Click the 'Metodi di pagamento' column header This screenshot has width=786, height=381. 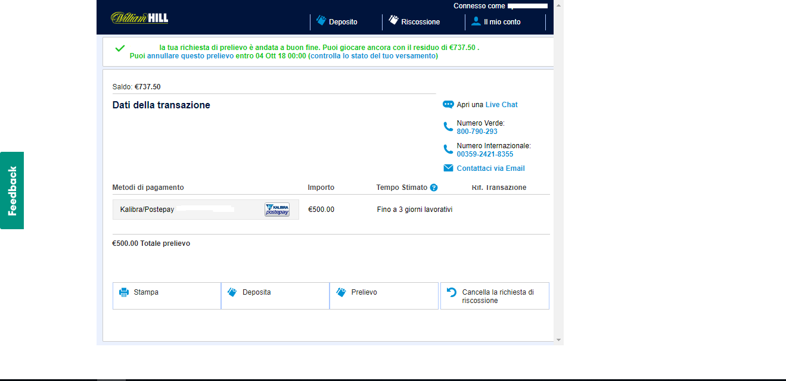(x=148, y=188)
